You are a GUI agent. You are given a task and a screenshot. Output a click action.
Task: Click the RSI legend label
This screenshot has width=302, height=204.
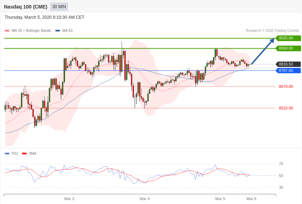click(x=15, y=153)
